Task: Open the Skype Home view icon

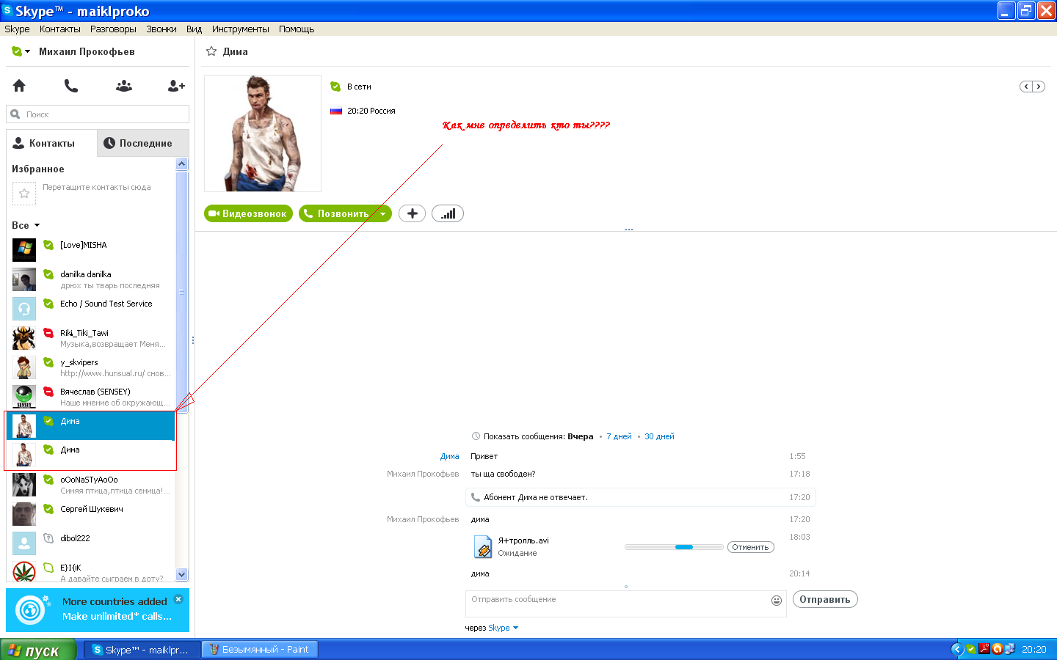Action: point(19,86)
